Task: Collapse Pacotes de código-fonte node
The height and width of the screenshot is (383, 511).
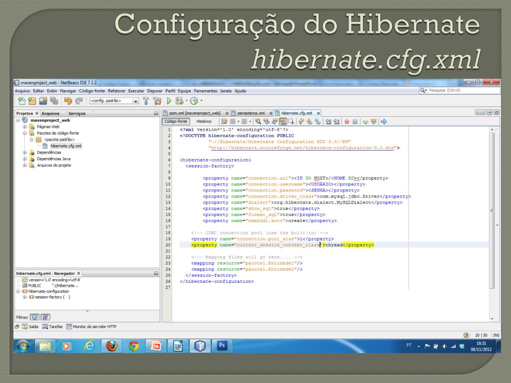Action: [25, 133]
